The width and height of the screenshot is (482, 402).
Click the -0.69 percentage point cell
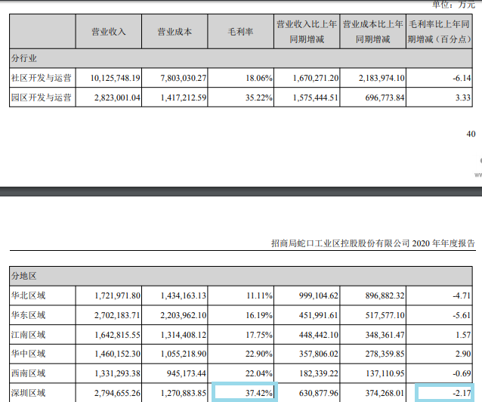pos(439,373)
